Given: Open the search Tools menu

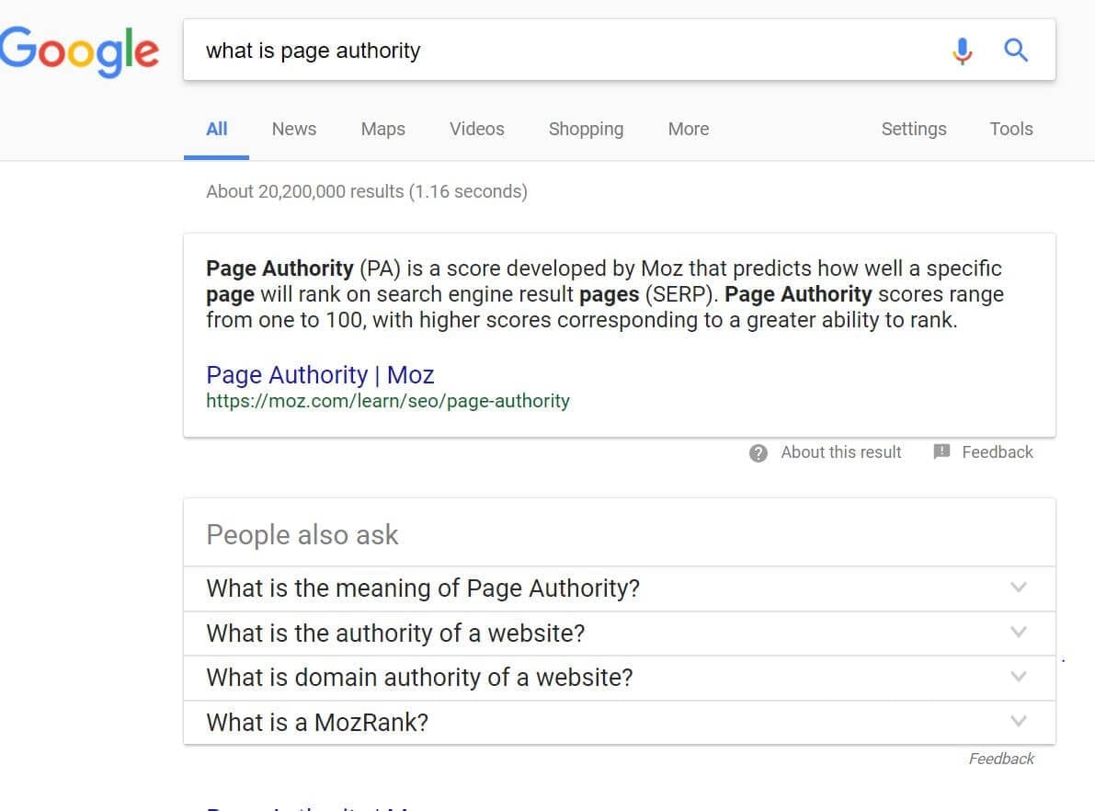Looking at the screenshot, I should 1011,130.
